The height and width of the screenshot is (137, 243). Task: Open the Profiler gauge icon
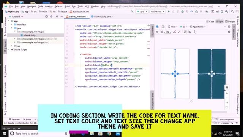192,11
